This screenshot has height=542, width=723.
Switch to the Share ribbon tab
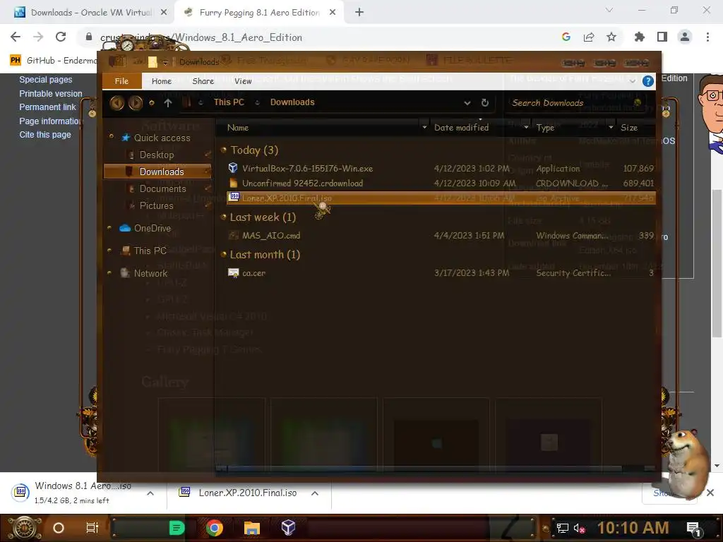point(203,81)
